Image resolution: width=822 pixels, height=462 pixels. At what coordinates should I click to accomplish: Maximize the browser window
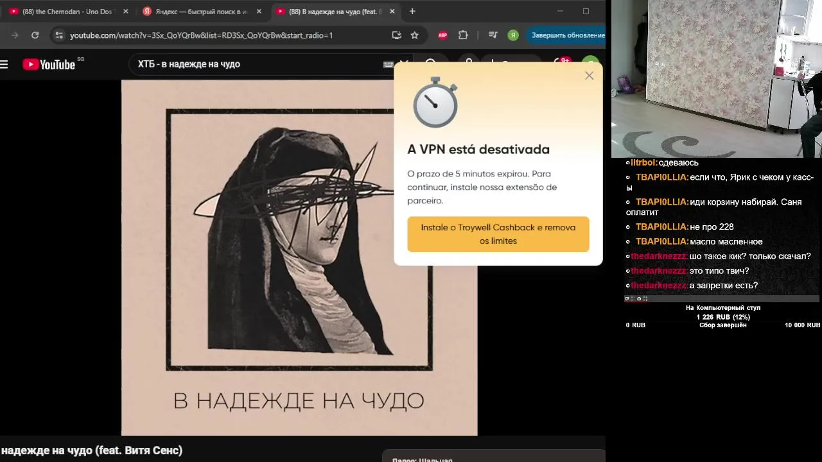click(x=586, y=11)
